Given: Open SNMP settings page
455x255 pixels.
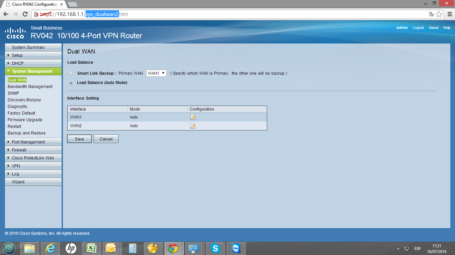Looking at the screenshot, I should [x=13, y=93].
